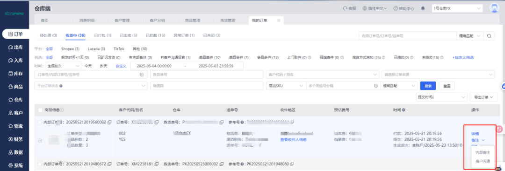The width and height of the screenshot is (505, 171).
Task: Copy reference number PK20250521201948080
Action: pyautogui.click(x=292, y=164)
